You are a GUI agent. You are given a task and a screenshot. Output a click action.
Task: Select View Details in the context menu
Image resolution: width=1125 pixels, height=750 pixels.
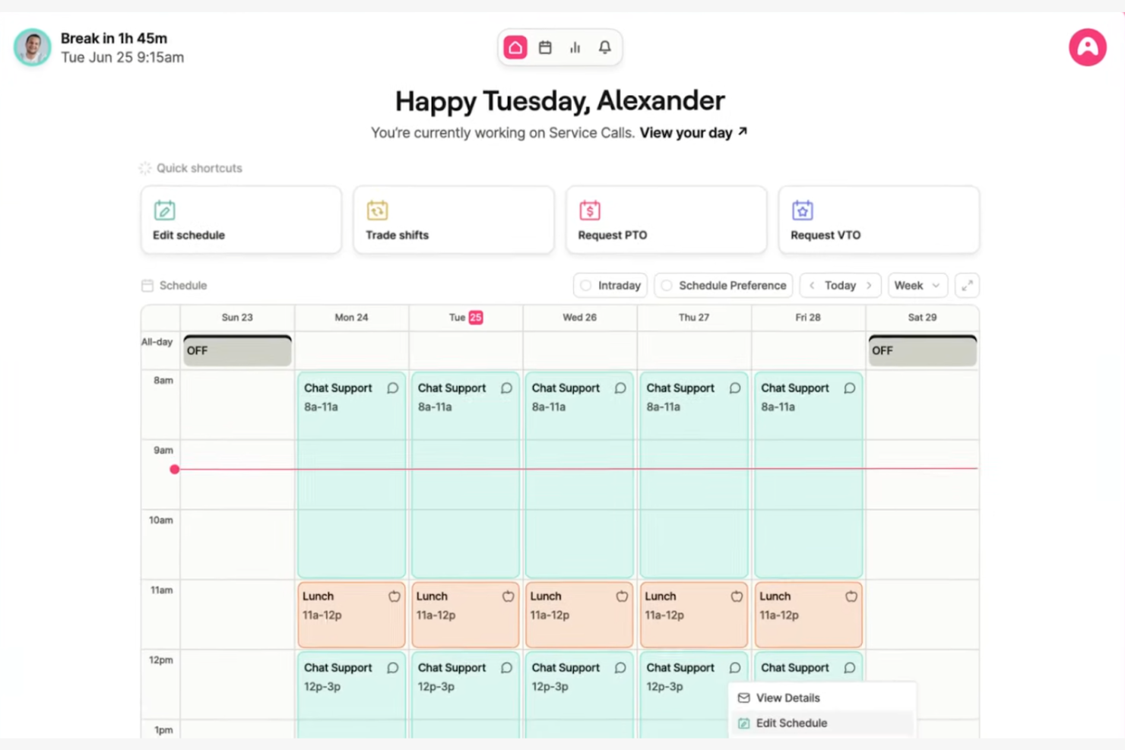pyautogui.click(x=787, y=698)
